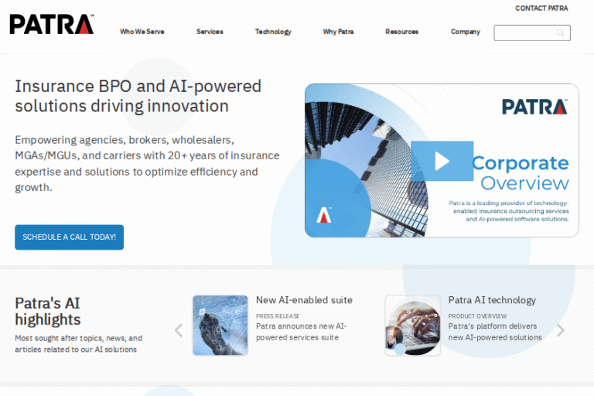
Task: Click the search magnifier icon
Action: 560,33
